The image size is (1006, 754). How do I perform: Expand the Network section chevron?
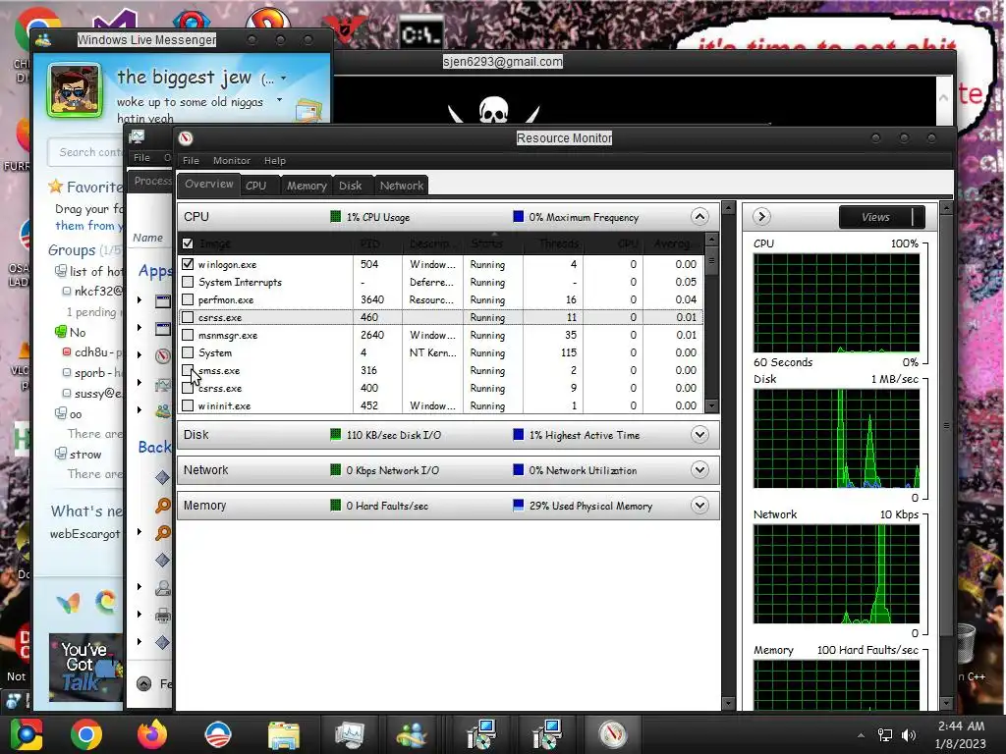point(699,470)
